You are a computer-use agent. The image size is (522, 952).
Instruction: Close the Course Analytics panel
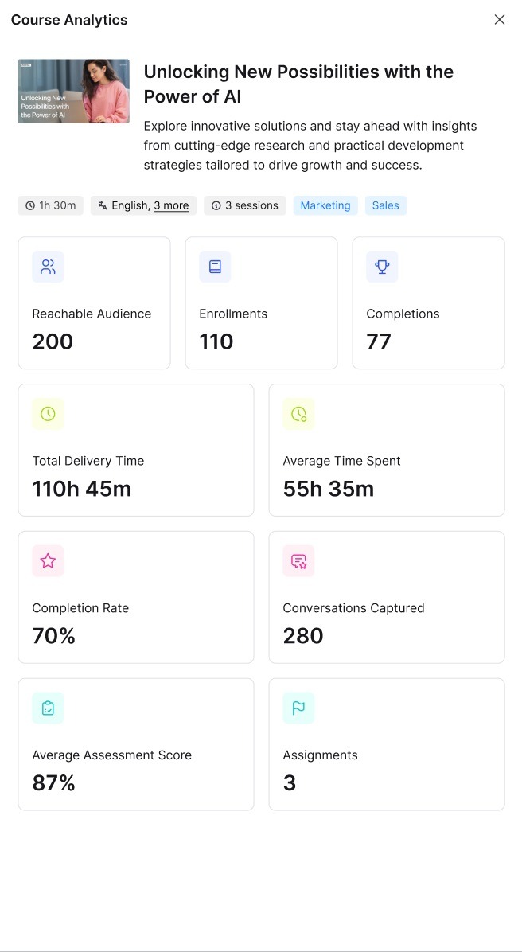(x=500, y=20)
